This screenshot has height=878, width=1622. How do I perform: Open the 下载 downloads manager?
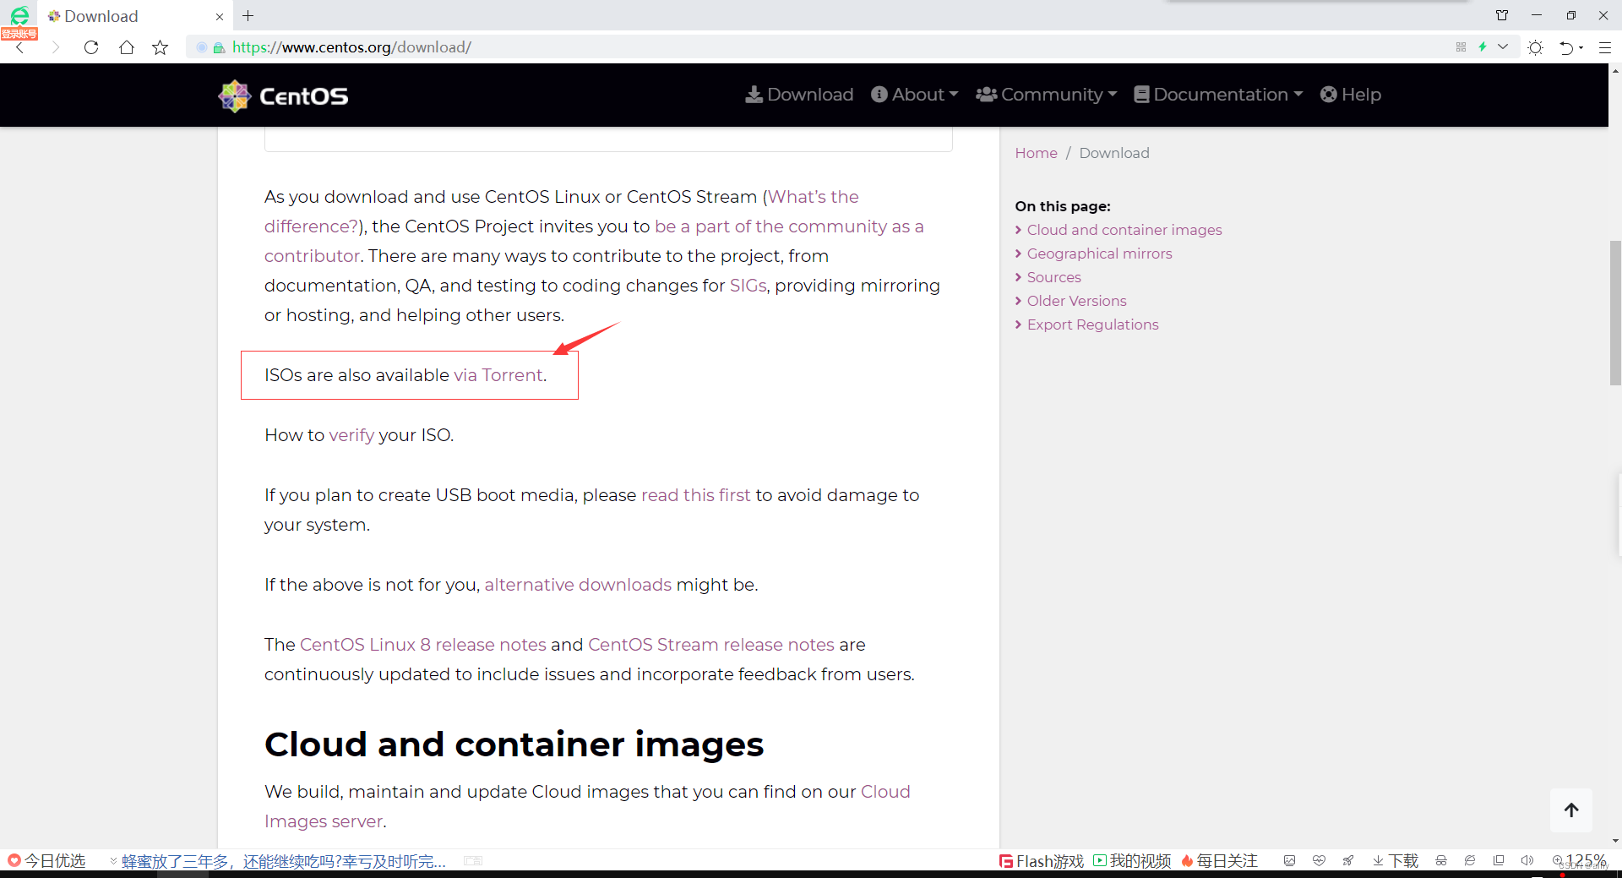1395,860
